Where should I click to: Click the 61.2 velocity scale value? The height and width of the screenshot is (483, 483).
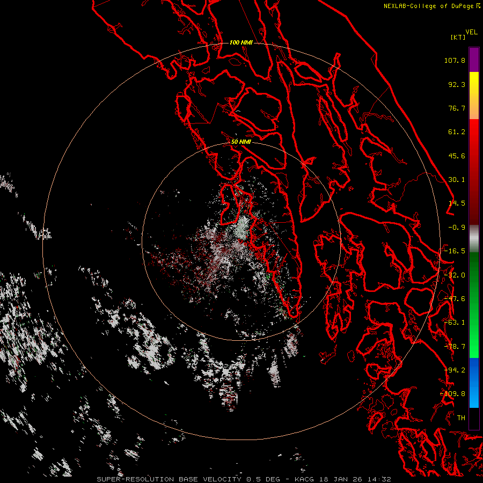coord(457,132)
